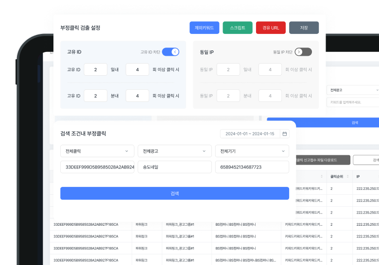Open the 전체광고 dropdown in the search conditions card
Viewport: 379px width, 265px height.
(174, 151)
